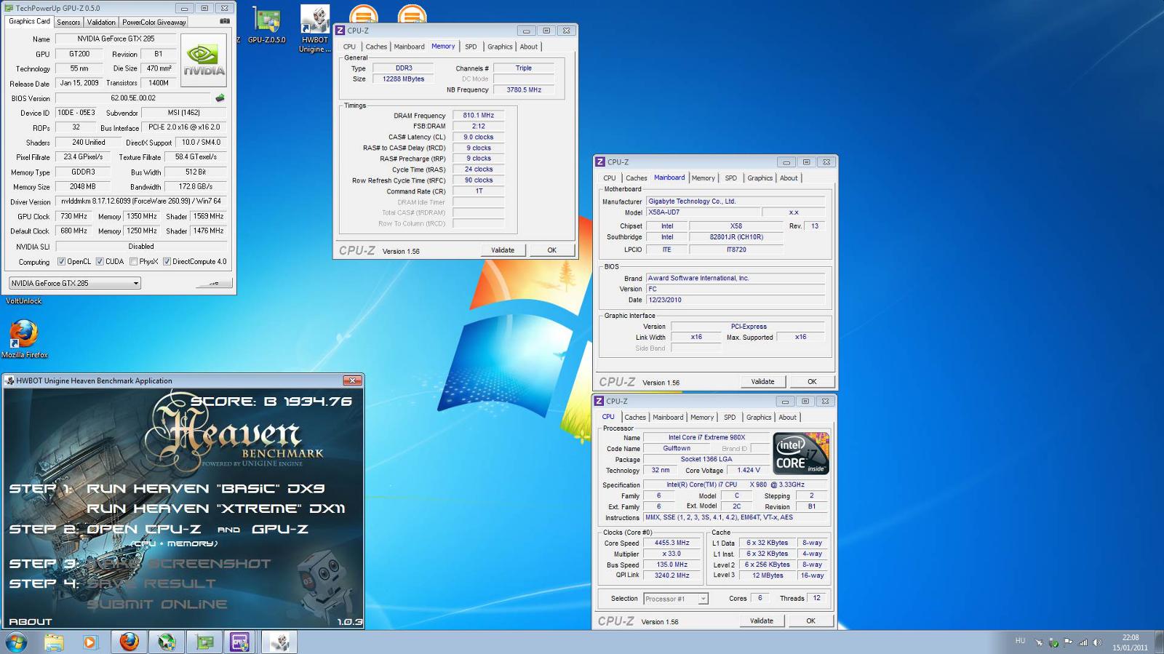This screenshot has width=1164, height=654.
Task: Click Validate in Mainboard CPU-Z window
Action: (x=762, y=382)
